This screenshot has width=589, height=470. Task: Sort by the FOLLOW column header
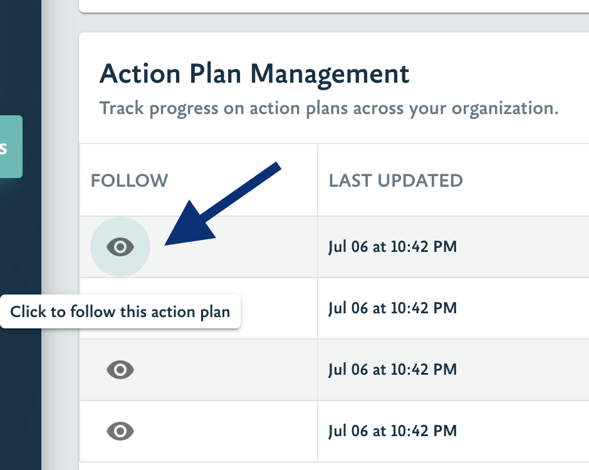click(x=129, y=180)
